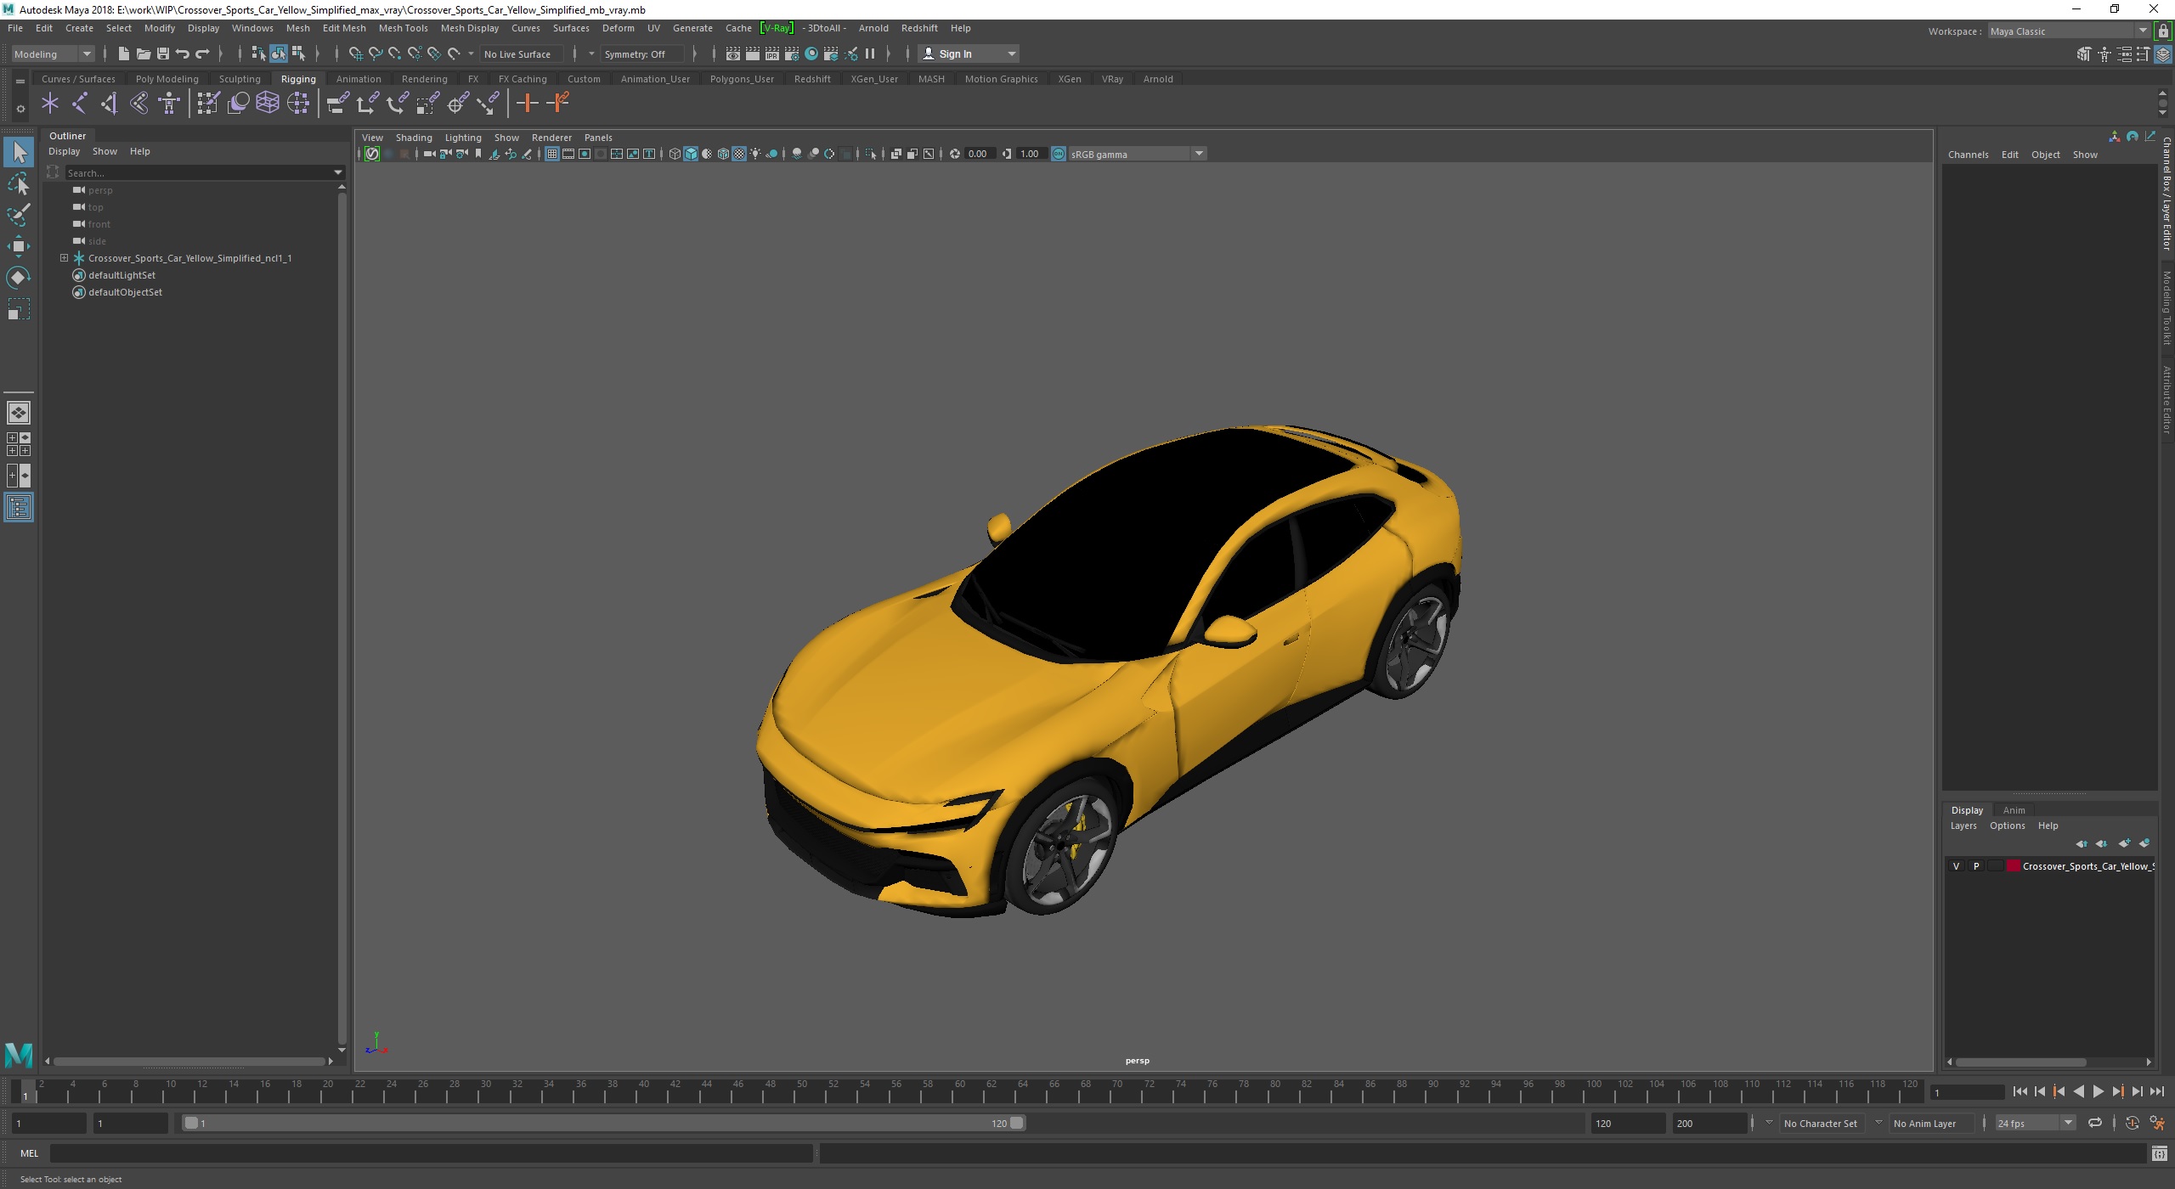Choose the Rotate tool in the toolbox
The height and width of the screenshot is (1189, 2175).
pos(19,278)
